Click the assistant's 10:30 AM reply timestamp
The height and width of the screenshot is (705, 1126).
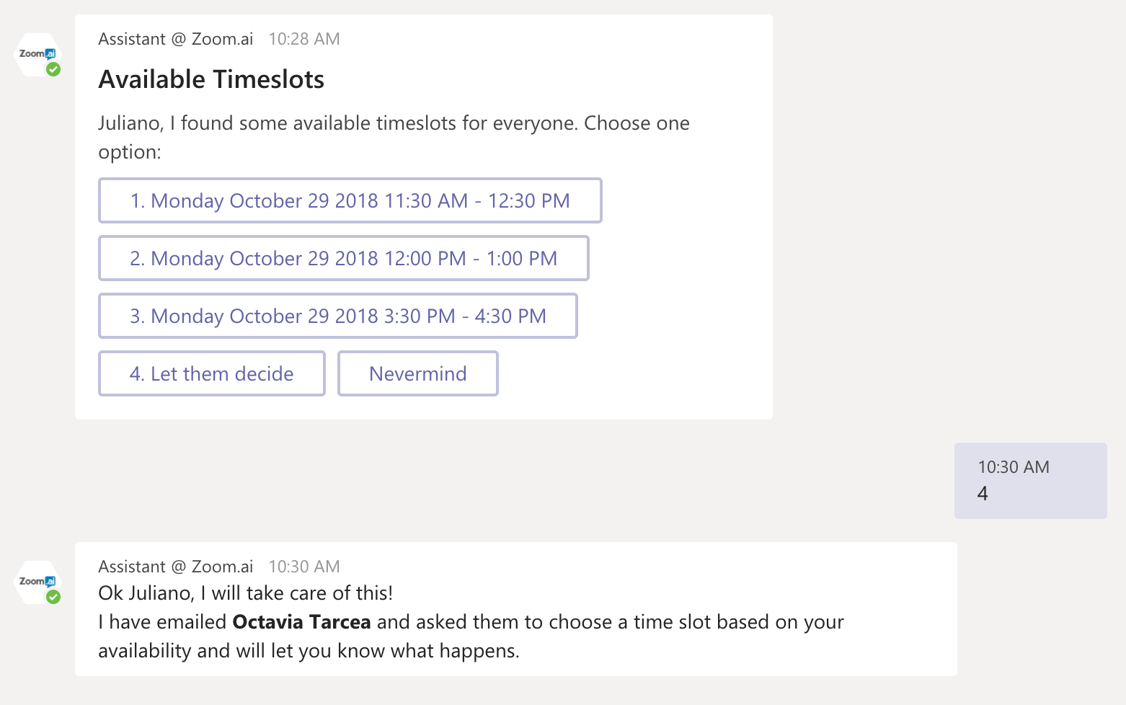point(303,567)
